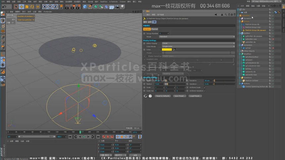The image size is (285, 160).
Task: Click the record keyframe button
Action: (x=104, y=137)
